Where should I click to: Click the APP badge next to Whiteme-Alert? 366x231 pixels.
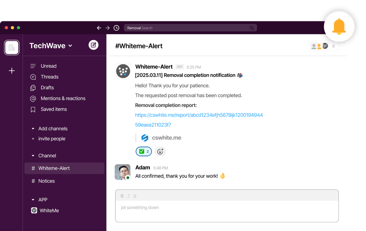pos(179,67)
